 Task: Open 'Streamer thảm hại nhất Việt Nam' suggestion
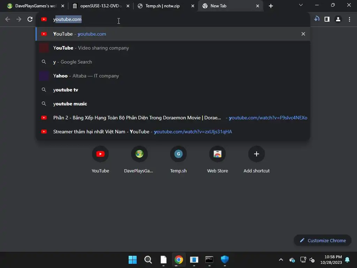[173, 132]
